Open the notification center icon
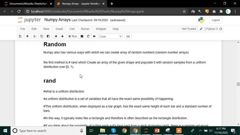Viewport: 240px width, 135px height. click(x=233, y=131)
